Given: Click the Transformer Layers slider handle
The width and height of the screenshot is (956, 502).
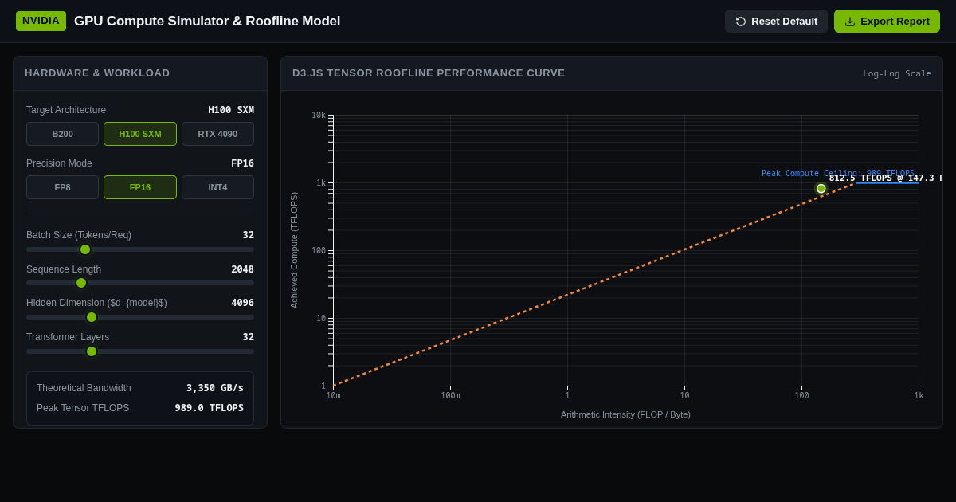Looking at the screenshot, I should tap(92, 351).
